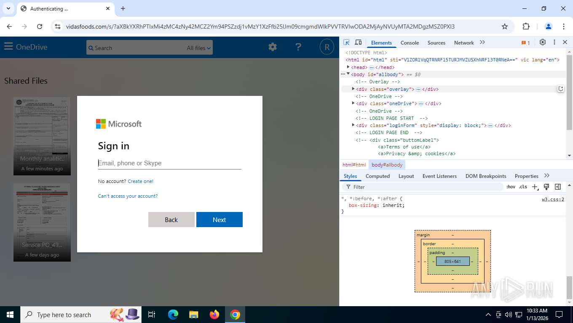
Task: View site information icon in address bar
Action: 58,26
